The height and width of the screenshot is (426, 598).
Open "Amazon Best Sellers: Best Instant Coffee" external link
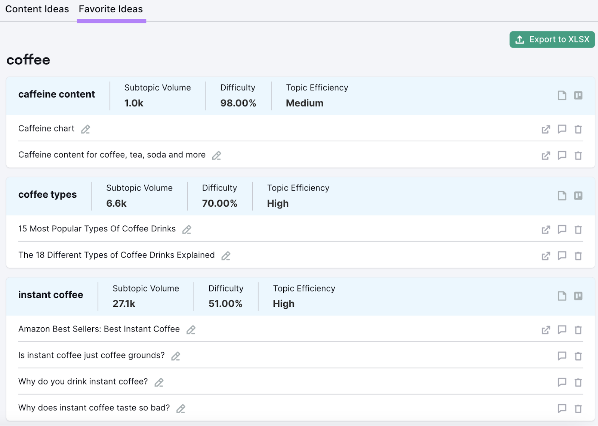pyautogui.click(x=546, y=330)
